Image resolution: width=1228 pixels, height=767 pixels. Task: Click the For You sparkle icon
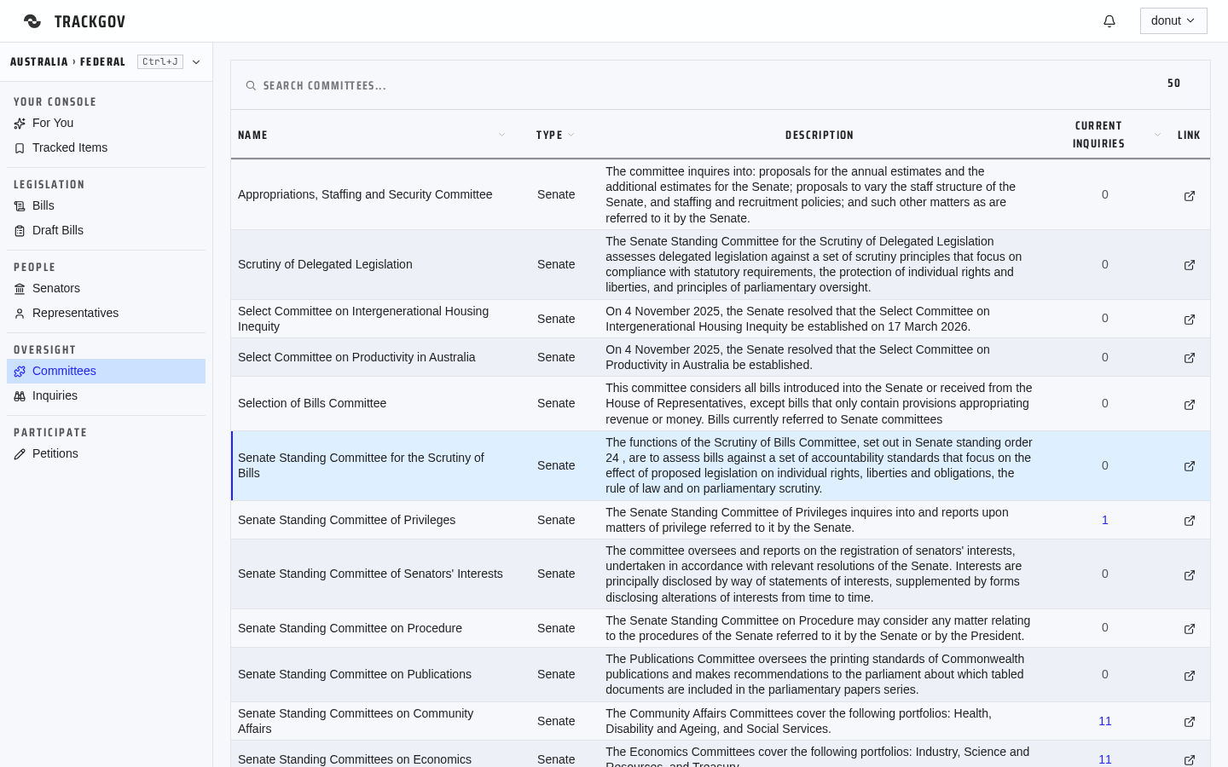pos(20,124)
